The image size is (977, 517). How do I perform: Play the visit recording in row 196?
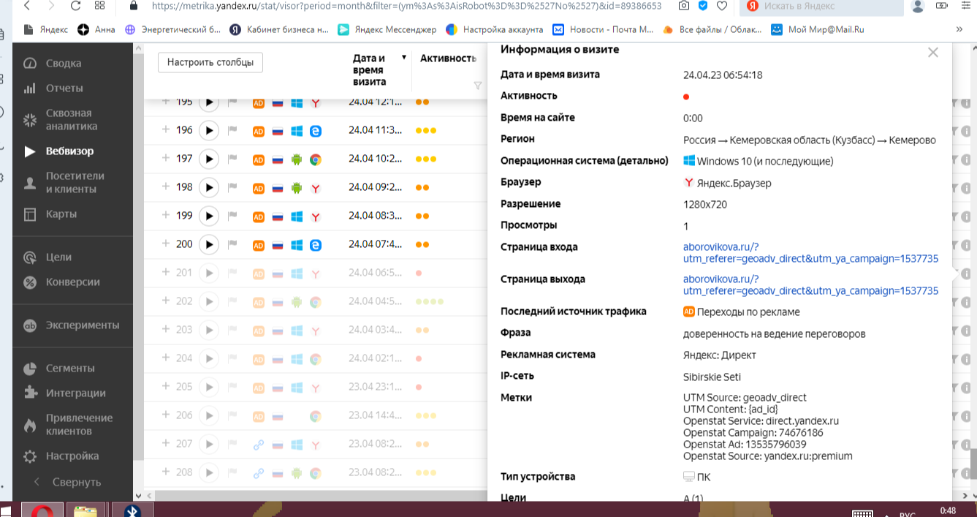coord(209,130)
